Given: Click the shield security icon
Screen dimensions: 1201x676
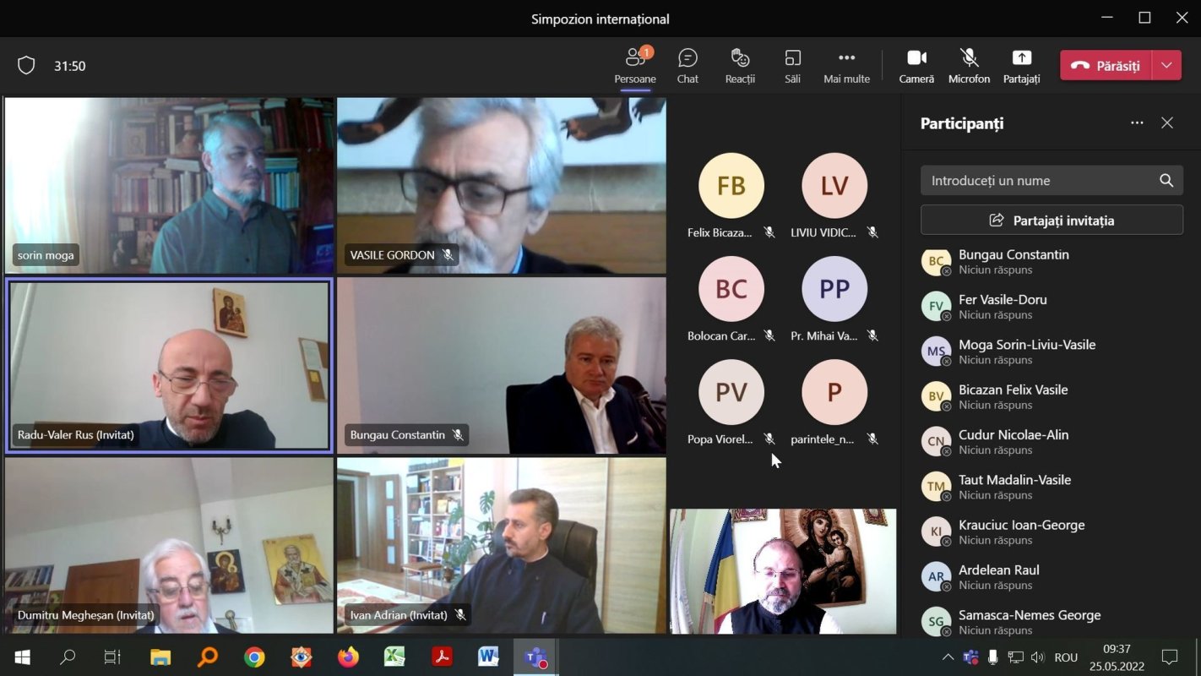Looking at the screenshot, I should point(26,66).
